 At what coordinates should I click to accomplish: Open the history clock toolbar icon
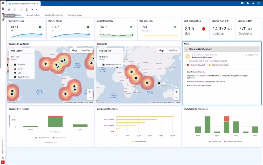[27, 10]
